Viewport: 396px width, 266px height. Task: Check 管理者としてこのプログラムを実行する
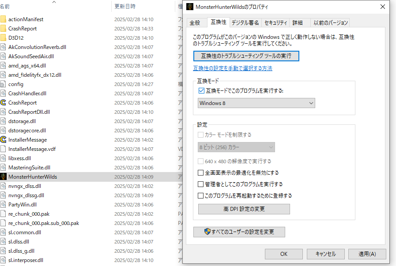point(200,184)
